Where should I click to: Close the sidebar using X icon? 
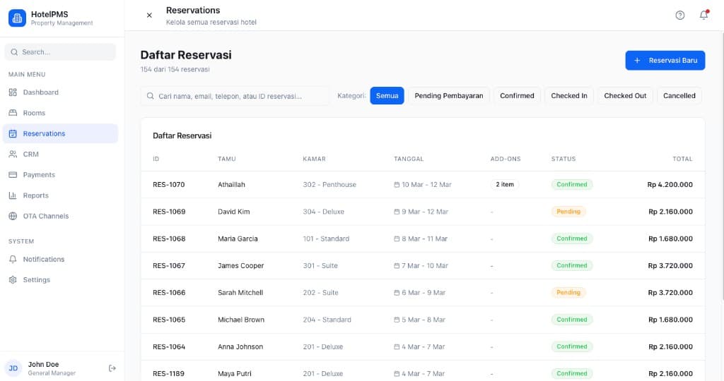click(x=149, y=16)
